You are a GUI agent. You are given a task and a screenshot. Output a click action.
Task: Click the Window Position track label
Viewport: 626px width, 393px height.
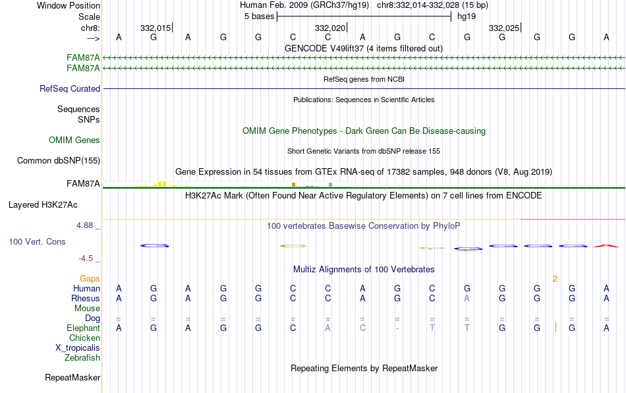(x=69, y=5)
